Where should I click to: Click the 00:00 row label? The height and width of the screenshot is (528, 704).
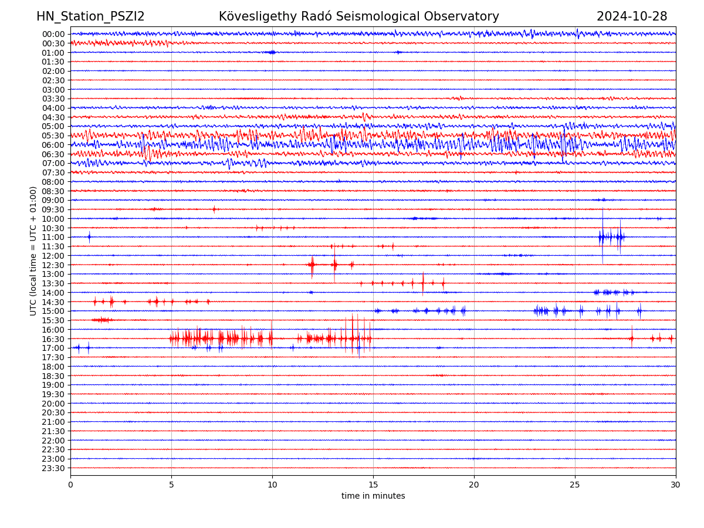53,34
